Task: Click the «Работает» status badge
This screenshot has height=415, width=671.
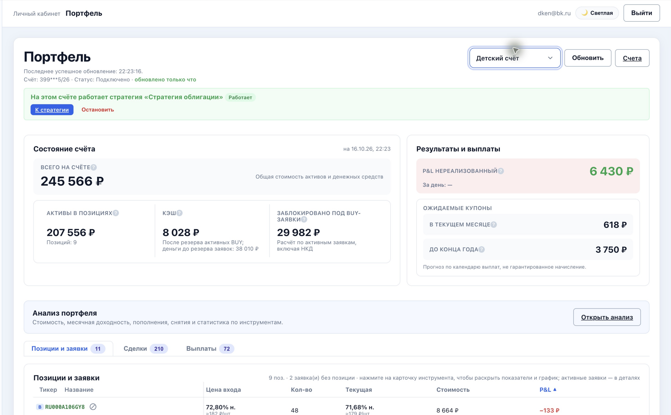Action: 240,97
